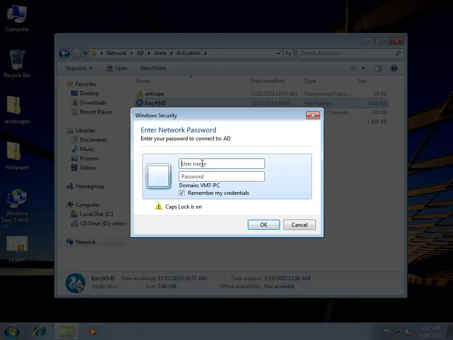Click the user account picture tile

[158, 176]
